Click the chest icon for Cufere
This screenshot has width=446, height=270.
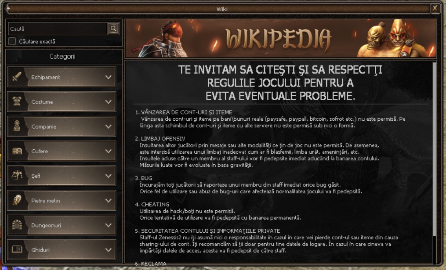pyautogui.click(x=17, y=151)
